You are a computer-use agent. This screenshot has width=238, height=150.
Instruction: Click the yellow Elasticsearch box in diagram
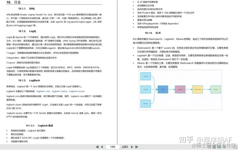point(197,89)
